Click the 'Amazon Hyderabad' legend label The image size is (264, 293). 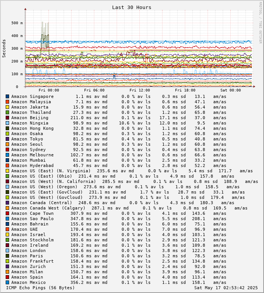(33, 165)
